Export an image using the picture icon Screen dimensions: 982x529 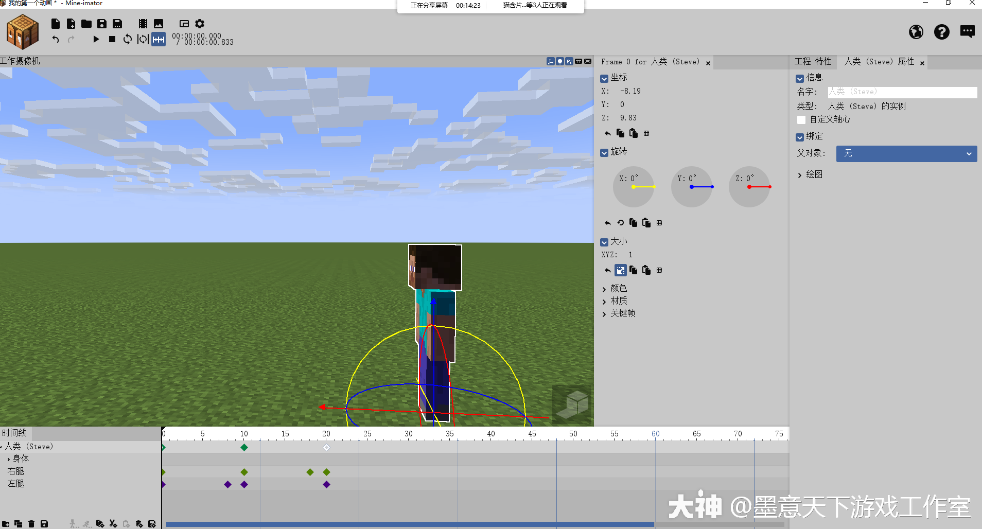click(159, 24)
